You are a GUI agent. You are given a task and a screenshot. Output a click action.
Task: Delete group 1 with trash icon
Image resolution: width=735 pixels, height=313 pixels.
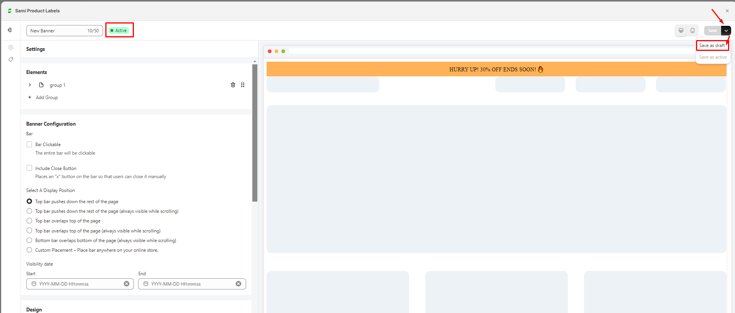[233, 85]
